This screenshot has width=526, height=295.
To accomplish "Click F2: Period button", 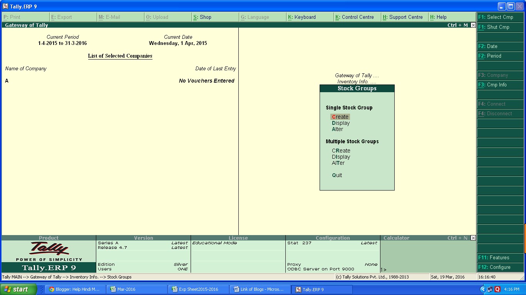I will tap(500, 56).
